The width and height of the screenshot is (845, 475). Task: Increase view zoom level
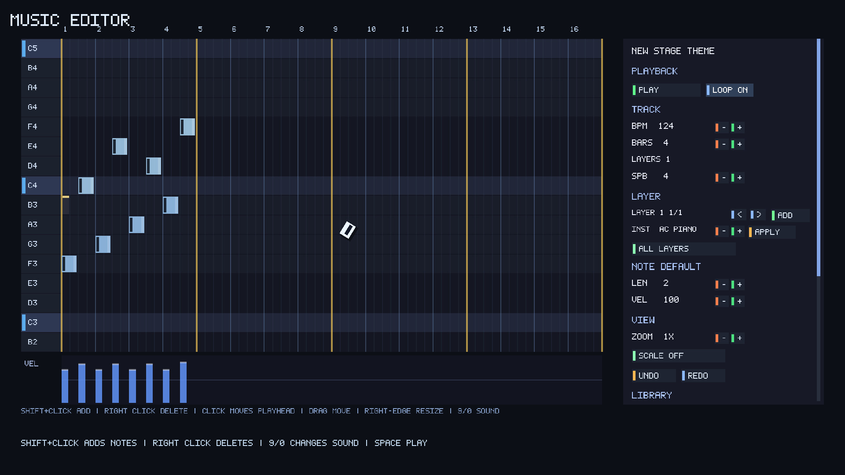[x=738, y=338]
